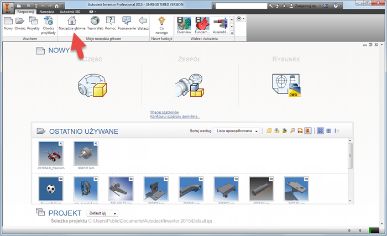Click the star favorites icon in title bar
The height and width of the screenshot is (236, 387).
pyautogui.click(x=284, y=6)
